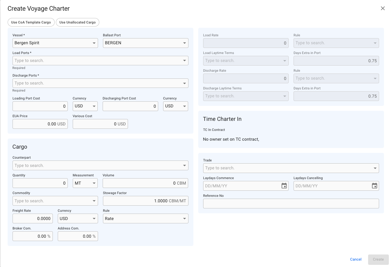Image resolution: width=391 pixels, height=267 pixels.
Task: Select the Counterpart search field
Action: pyautogui.click(x=98, y=166)
